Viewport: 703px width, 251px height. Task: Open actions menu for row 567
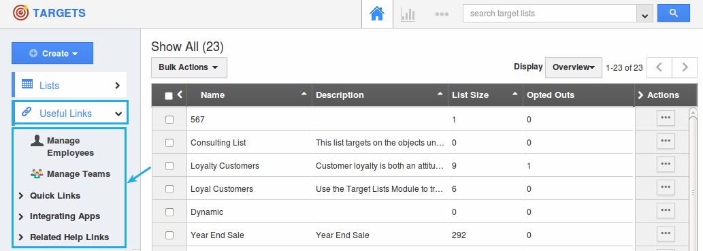(x=666, y=118)
